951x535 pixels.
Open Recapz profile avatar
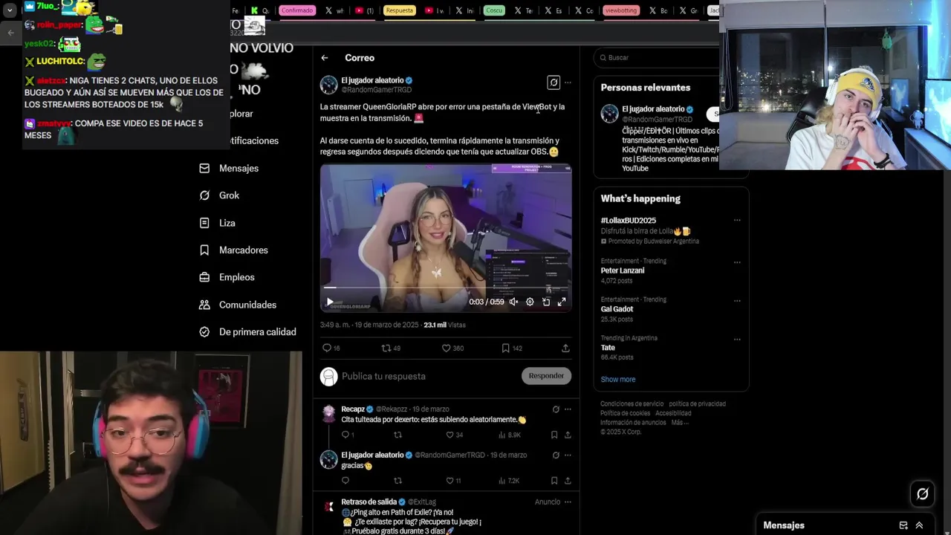(328, 413)
